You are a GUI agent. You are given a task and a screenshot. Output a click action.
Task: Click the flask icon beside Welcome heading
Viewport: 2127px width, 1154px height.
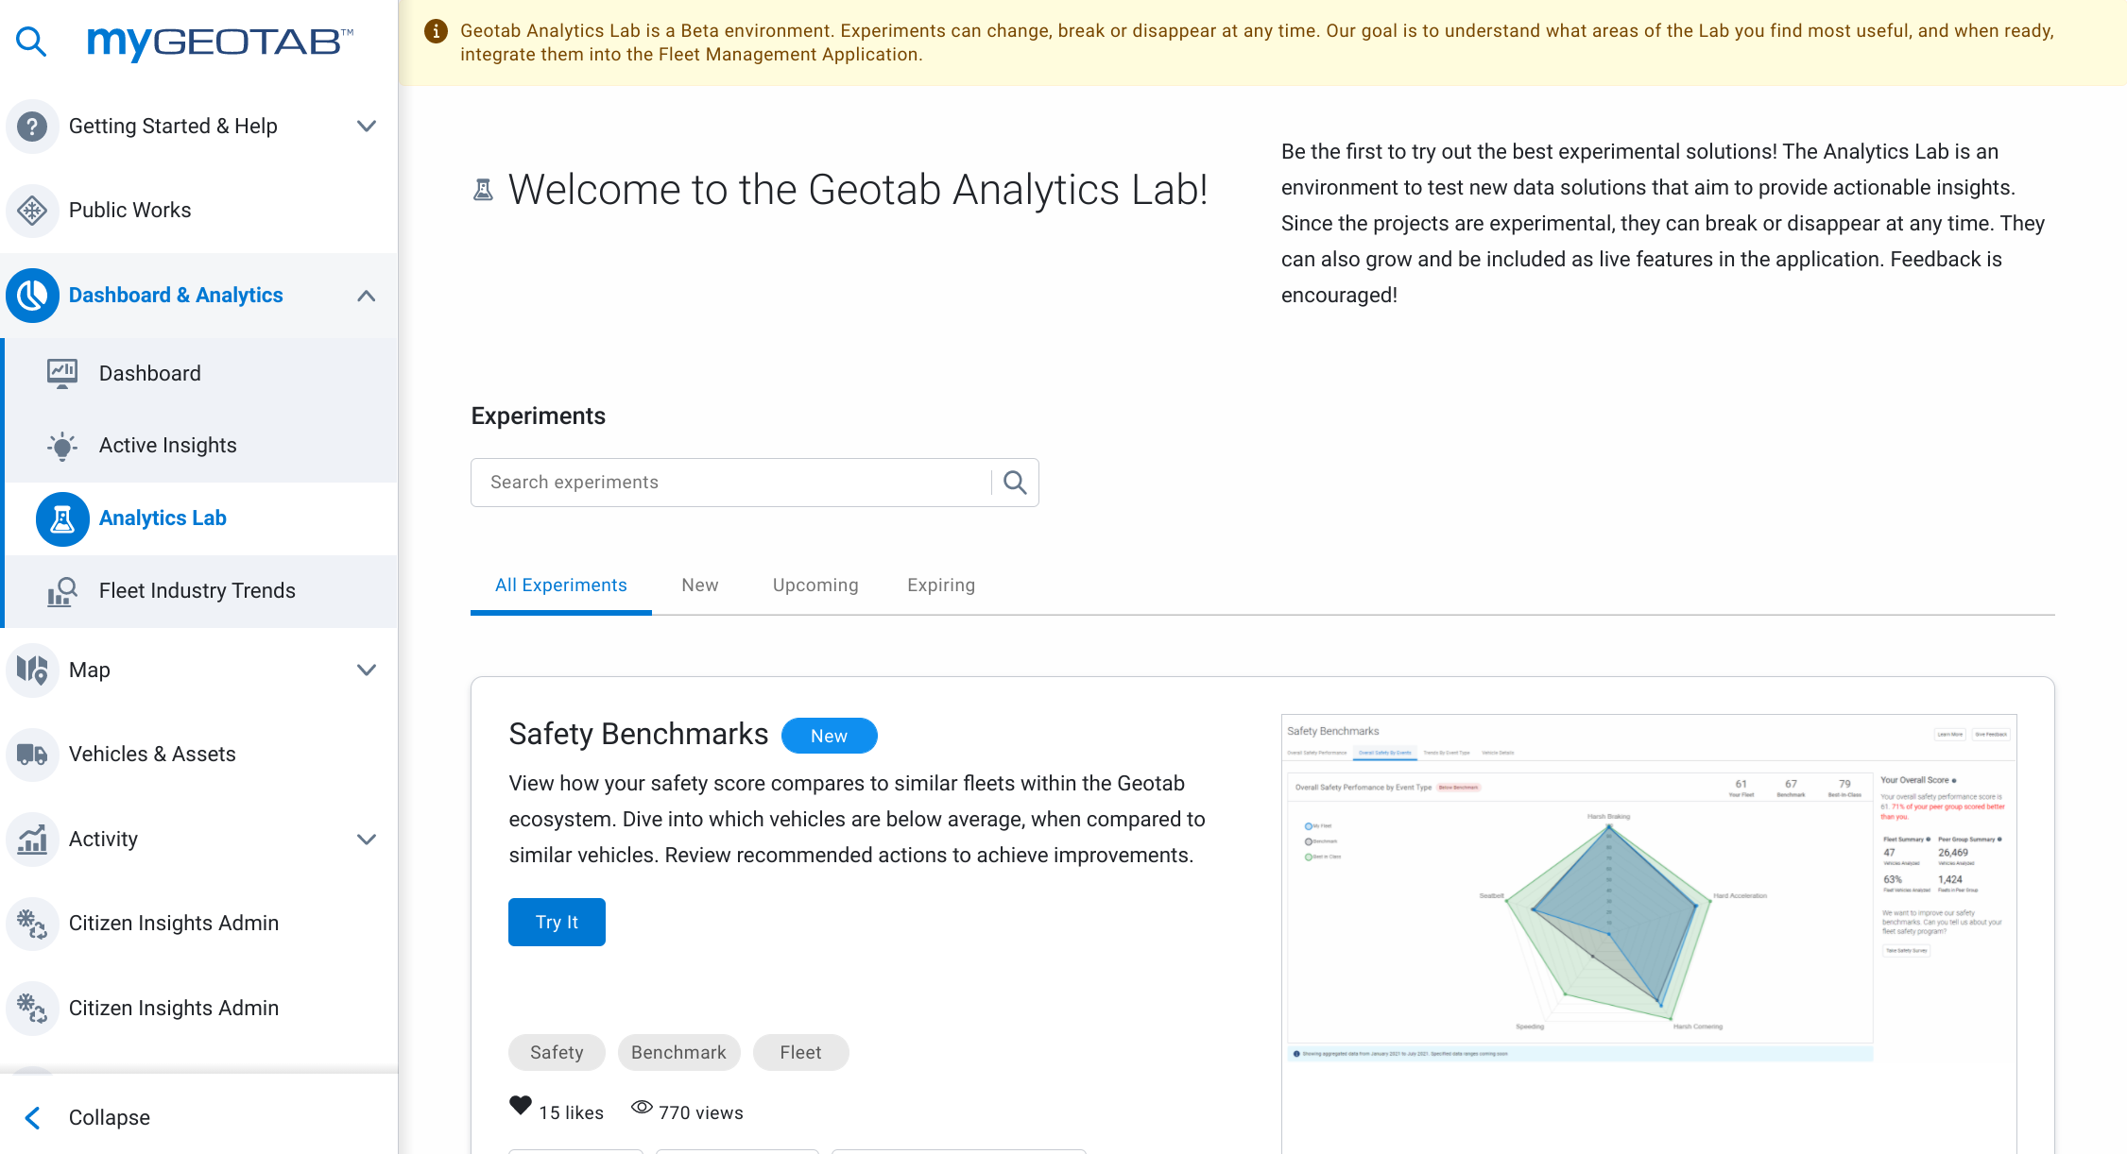coord(483,190)
